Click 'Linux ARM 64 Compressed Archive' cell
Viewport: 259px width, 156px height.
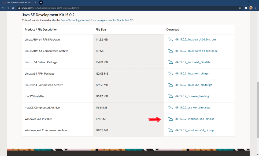pyautogui.click(x=46, y=51)
